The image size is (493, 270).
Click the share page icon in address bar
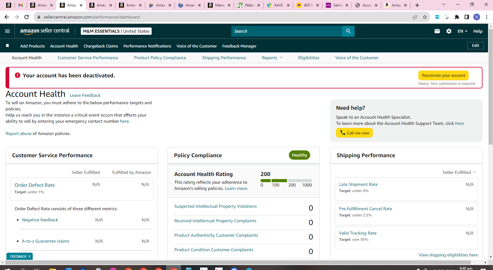415,17
